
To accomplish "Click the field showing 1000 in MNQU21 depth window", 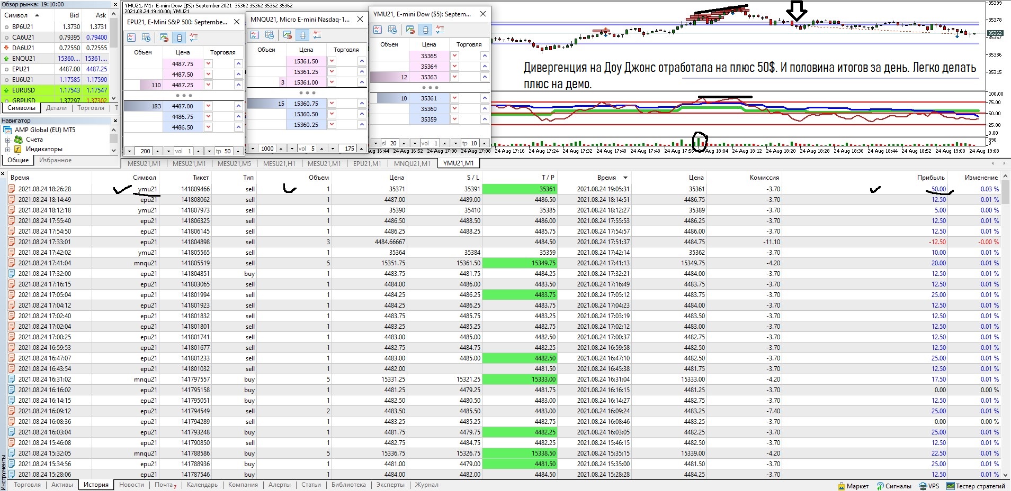I will (x=267, y=149).
